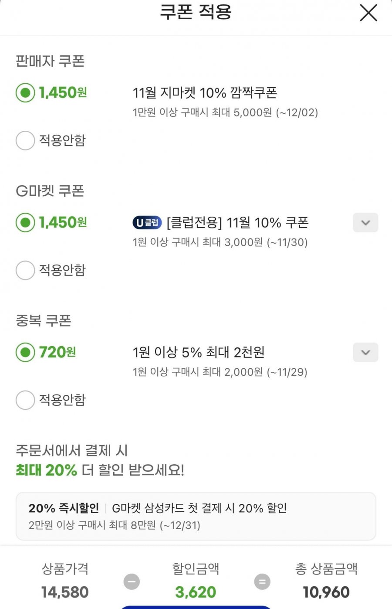392x609 pixels.
Task: Expand the 중복 쿠폰 dropdown chevron
Action: [x=365, y=352]
